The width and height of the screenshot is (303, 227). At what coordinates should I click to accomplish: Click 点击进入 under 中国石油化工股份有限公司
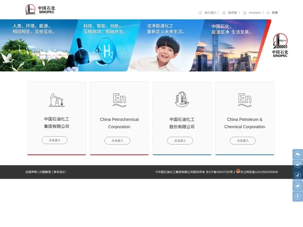180,140
